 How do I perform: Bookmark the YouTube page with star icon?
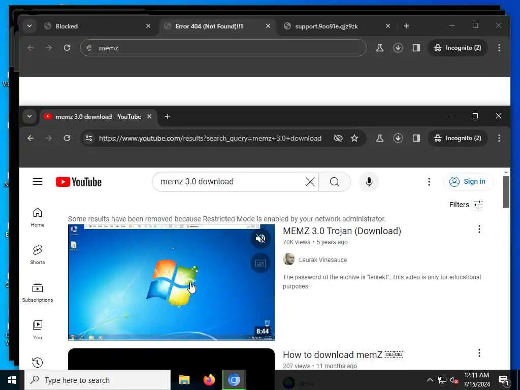[x=354, y=138]
